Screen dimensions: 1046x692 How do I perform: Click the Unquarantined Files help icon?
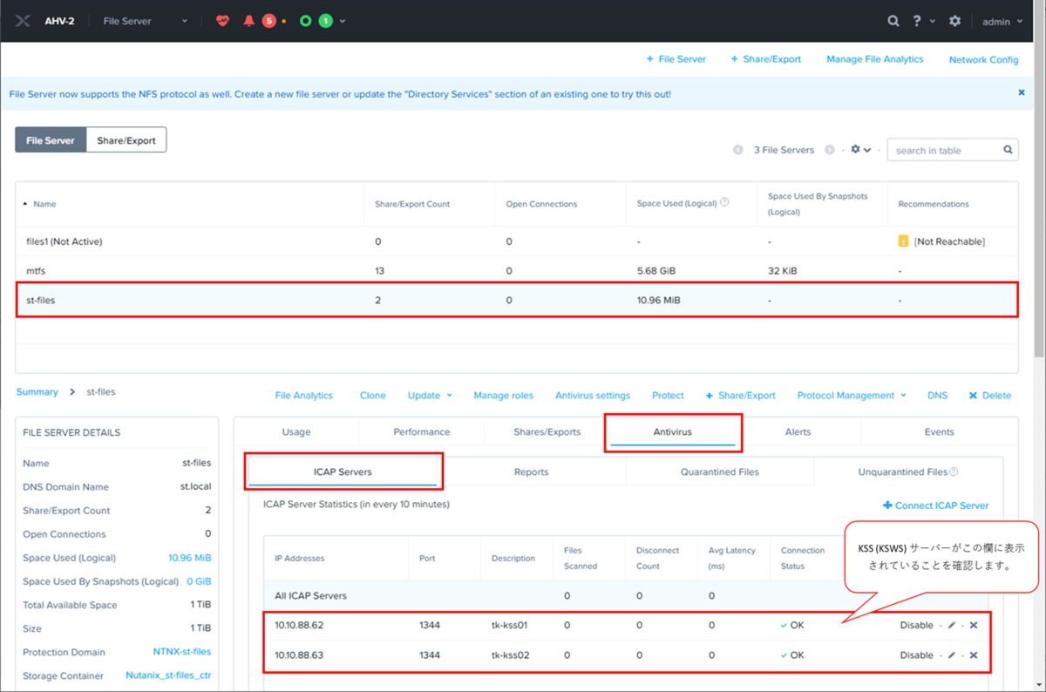coord(954,472)
